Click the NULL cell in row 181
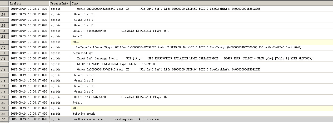 click(x=202, y=108)
